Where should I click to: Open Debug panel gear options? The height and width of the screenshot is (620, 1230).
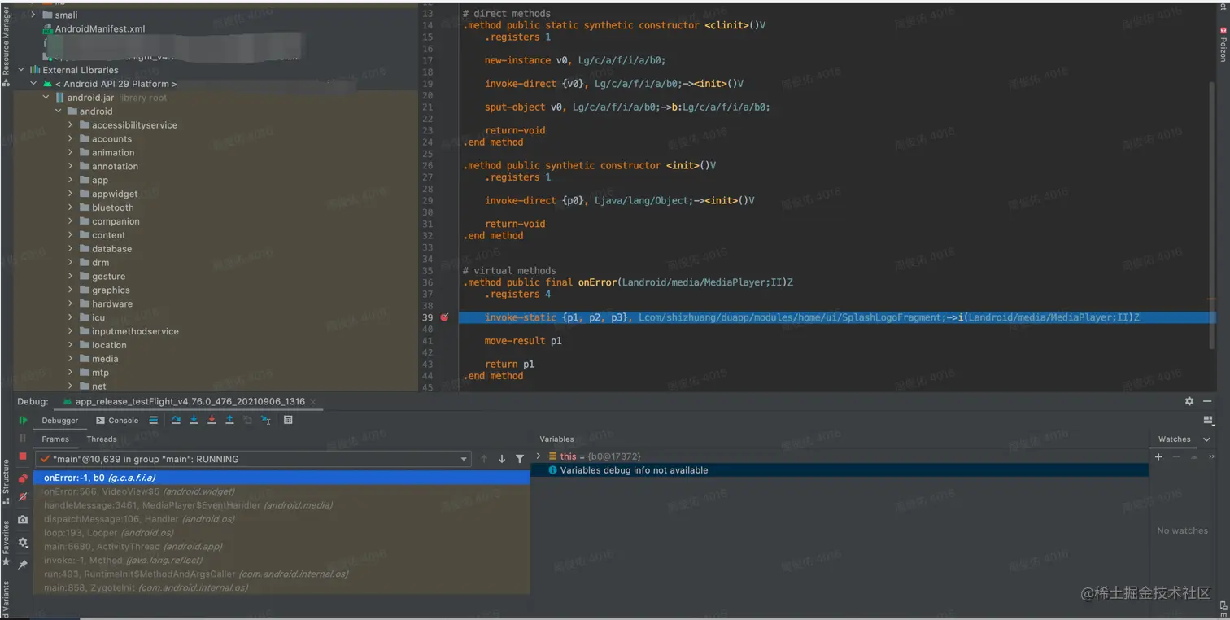coord(1189,401)
